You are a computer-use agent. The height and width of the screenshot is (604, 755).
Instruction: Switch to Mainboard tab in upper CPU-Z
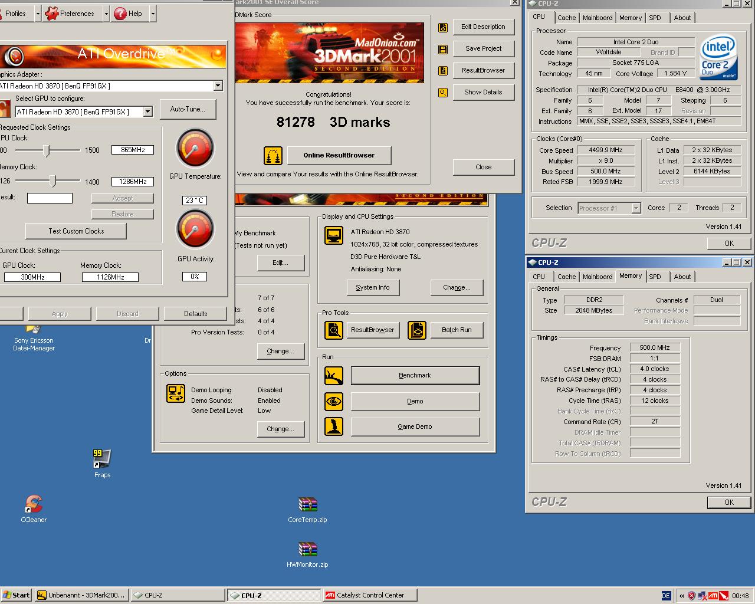pos(598,18)
